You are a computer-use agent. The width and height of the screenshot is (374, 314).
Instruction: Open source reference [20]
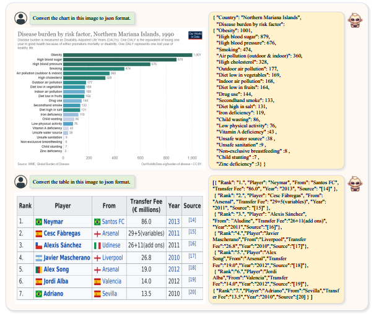(x=192, y=292)
